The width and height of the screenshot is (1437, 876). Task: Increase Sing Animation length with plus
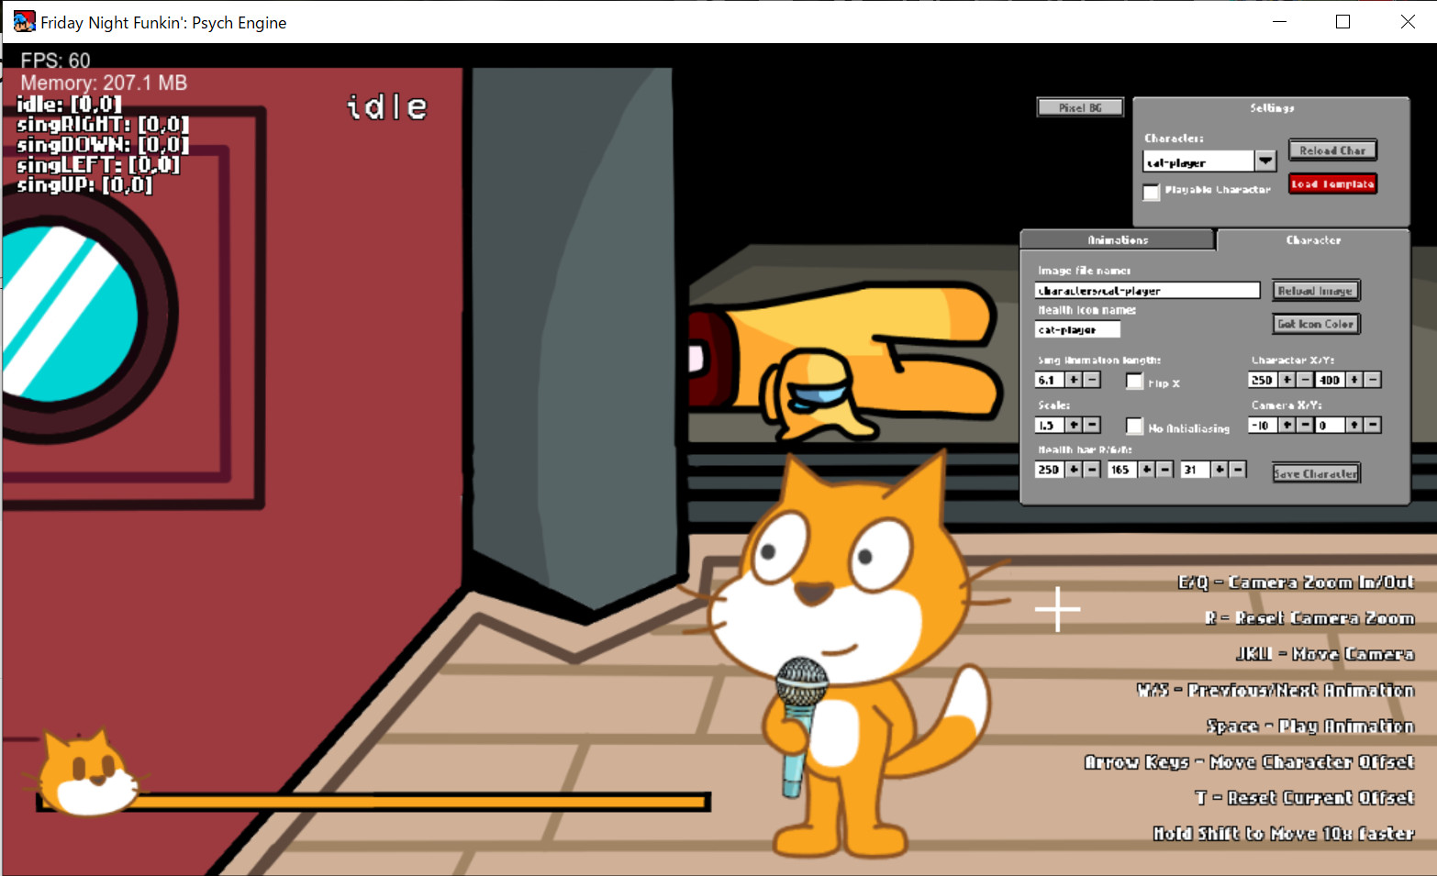1074,380
